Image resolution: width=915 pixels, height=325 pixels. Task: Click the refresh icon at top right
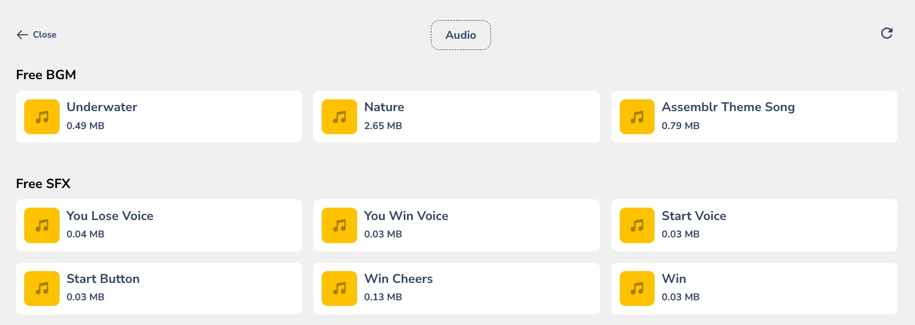pos(886,34)
